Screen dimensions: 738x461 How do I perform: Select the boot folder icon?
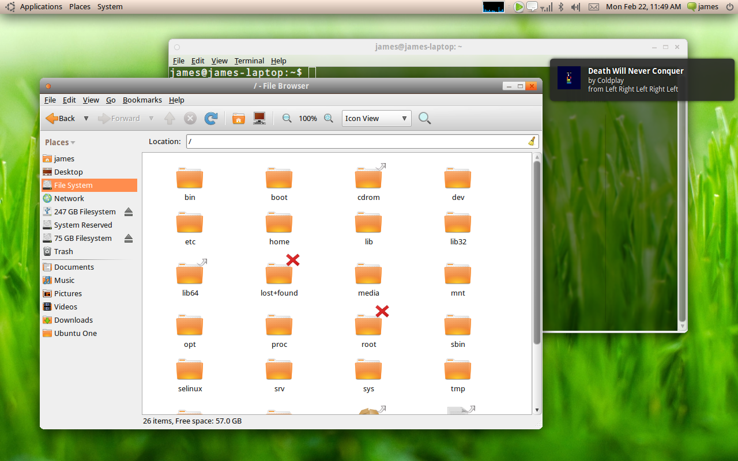pos(279,178)
